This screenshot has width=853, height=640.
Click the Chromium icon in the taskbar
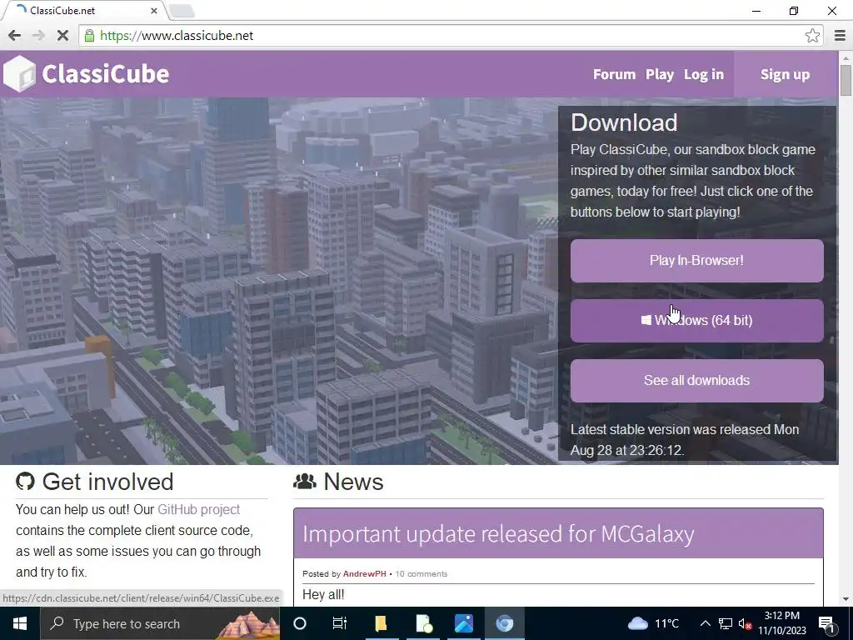[x=505, y=623]
